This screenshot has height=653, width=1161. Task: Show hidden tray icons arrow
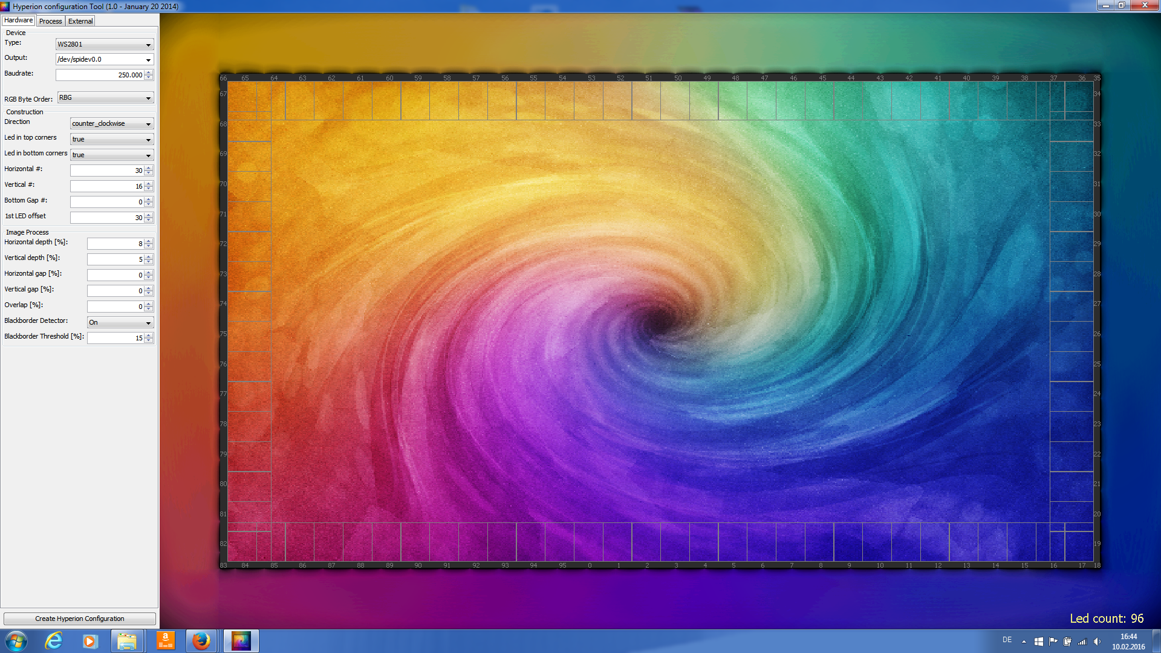coord(1024,642)
